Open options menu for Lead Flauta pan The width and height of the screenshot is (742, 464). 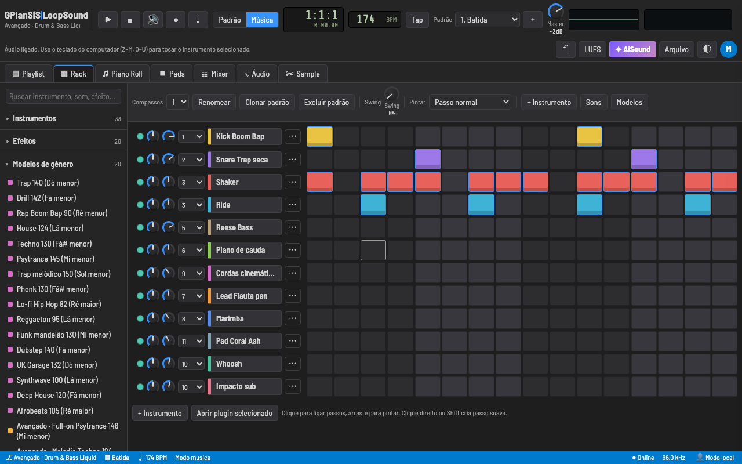[293, 296]
